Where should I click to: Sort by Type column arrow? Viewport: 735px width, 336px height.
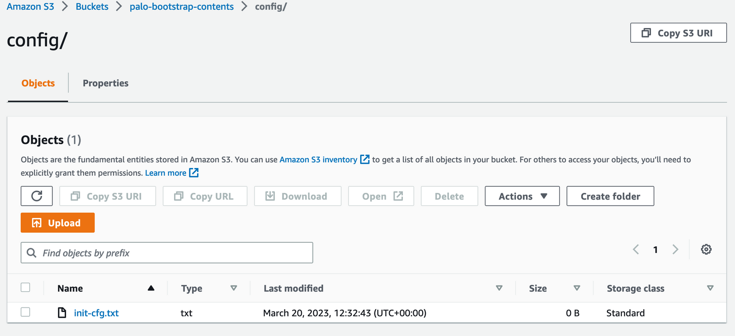click(x=234, y=288)
